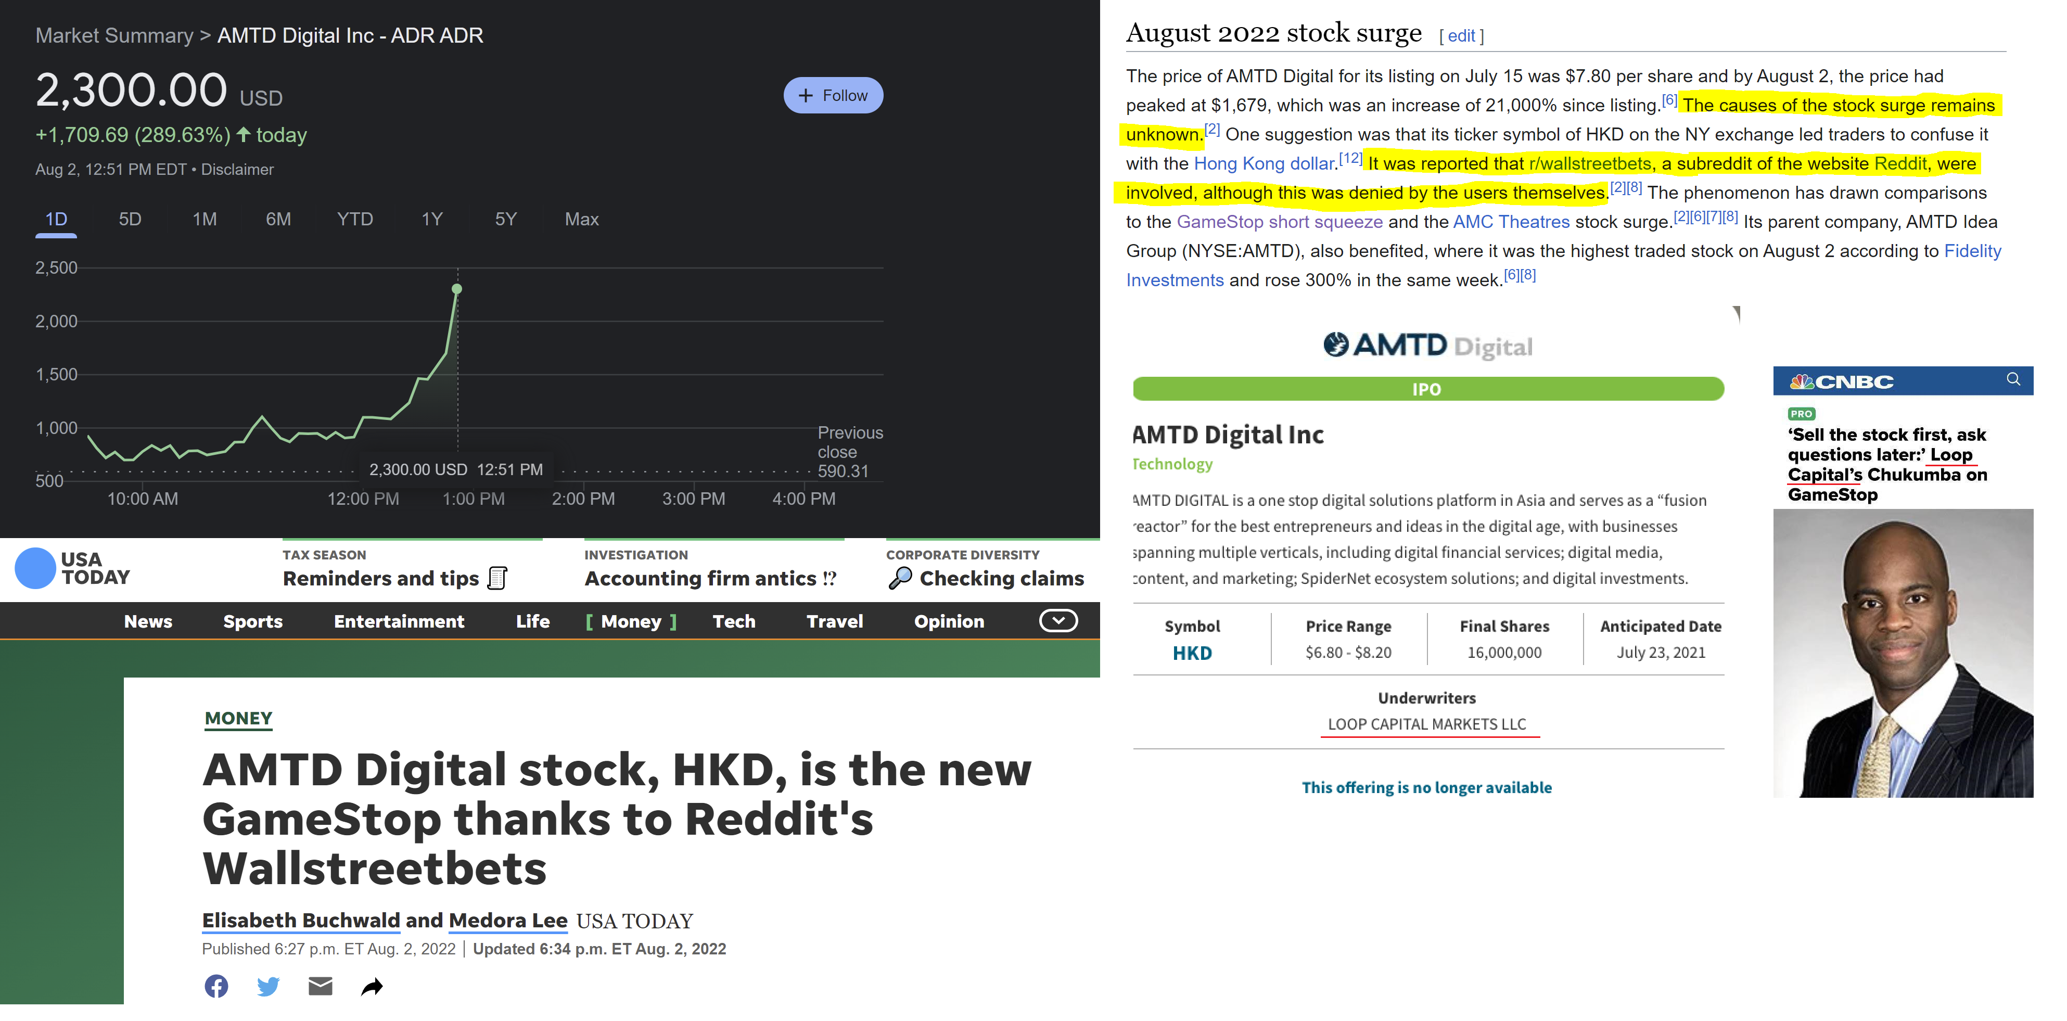Open the r/wallstreetbets Wikipedia link
Image resolution: width=2067 pixels, height=1021 pixels.
click(x=1590, y=164)
